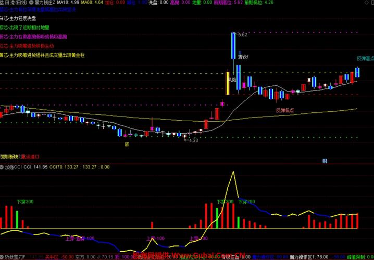Screen dimensions: 374x260
Task: Click the 深圳板块 sector tag
Action: pyautogui.click(x=9, y=156)
